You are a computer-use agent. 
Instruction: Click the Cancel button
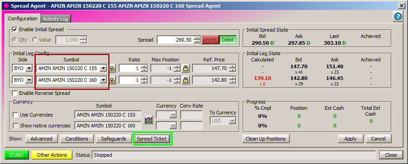point(378,139)
